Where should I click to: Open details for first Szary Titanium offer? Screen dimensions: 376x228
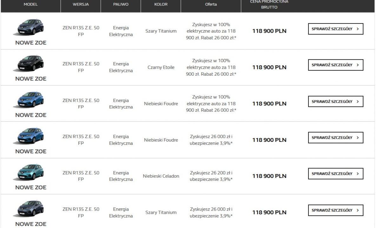point(335,29)
